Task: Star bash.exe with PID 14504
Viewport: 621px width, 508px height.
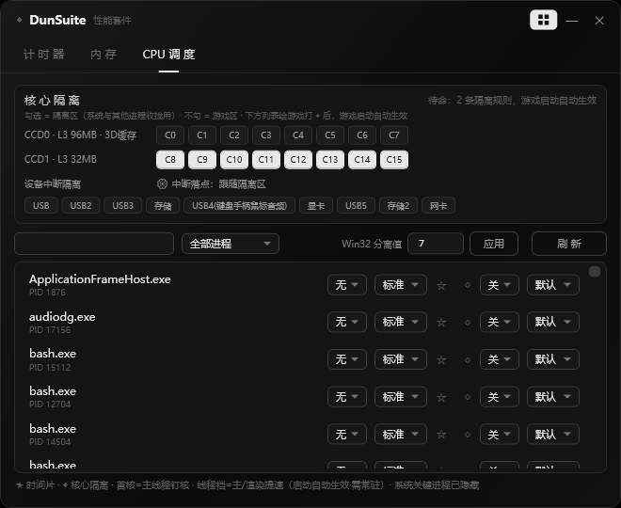Action: point(441,435)
